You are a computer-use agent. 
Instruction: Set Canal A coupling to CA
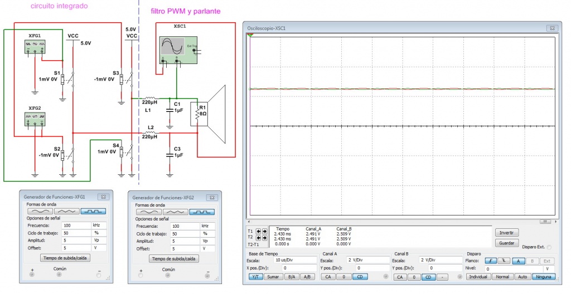[x=328, y=277]
